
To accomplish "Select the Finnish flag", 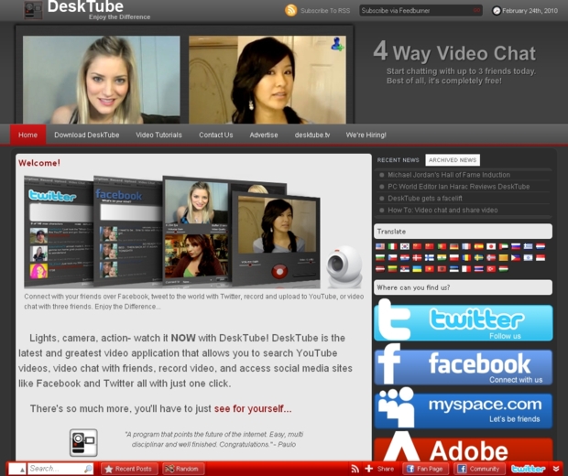I will coord(430,258).
